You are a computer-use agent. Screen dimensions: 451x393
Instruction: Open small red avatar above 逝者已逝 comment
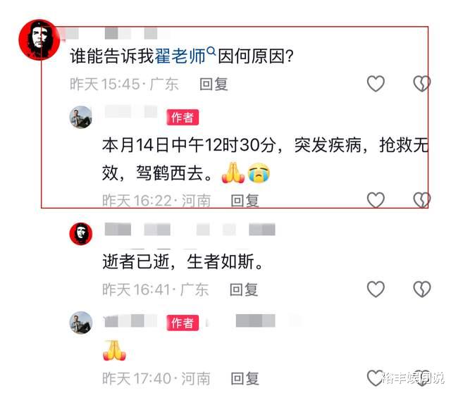coord(81,233)
